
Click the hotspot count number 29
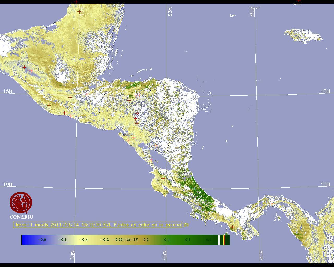[186, 225]
